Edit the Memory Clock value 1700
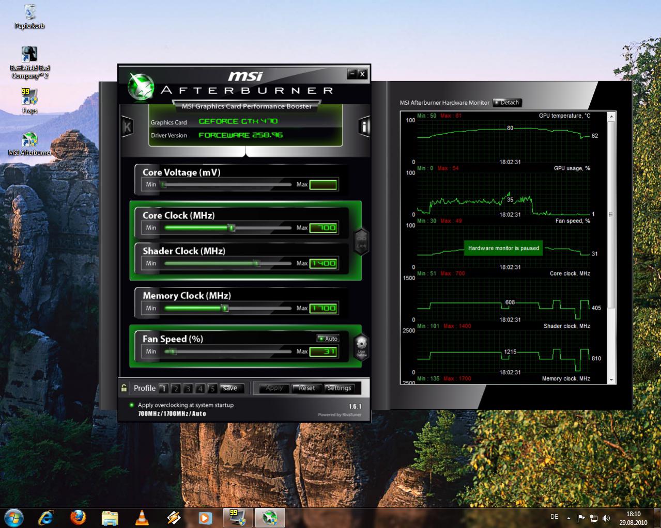661x528 pixels. pos(324,308)
